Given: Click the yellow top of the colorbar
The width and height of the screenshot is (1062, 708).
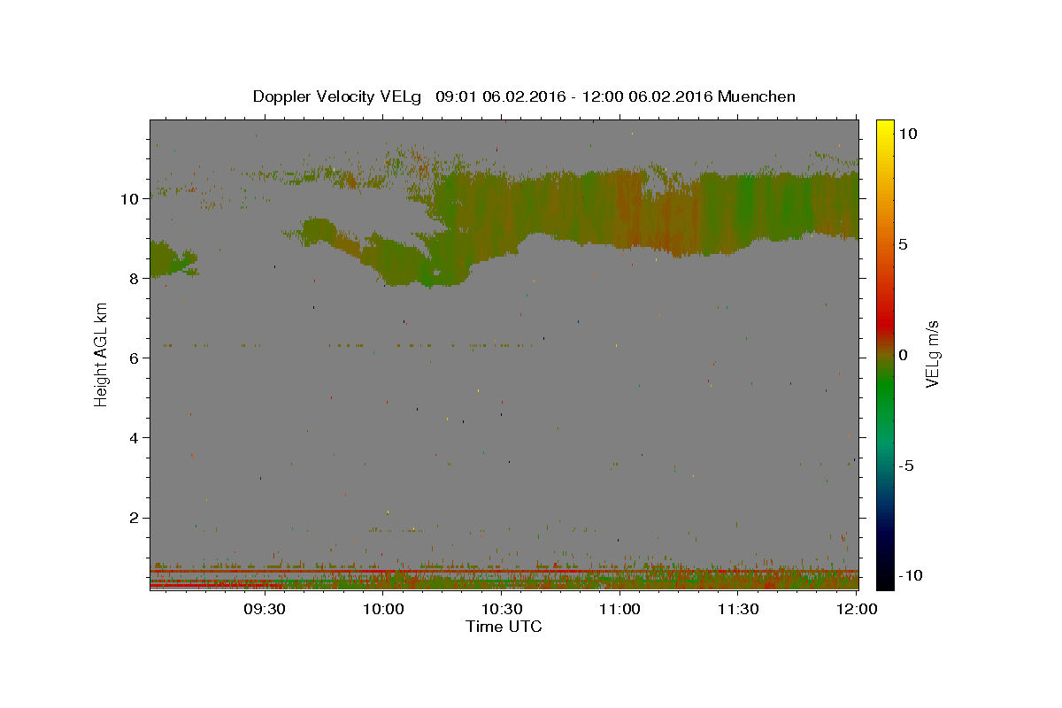Looking at the screenshot, I should point(884,128).
